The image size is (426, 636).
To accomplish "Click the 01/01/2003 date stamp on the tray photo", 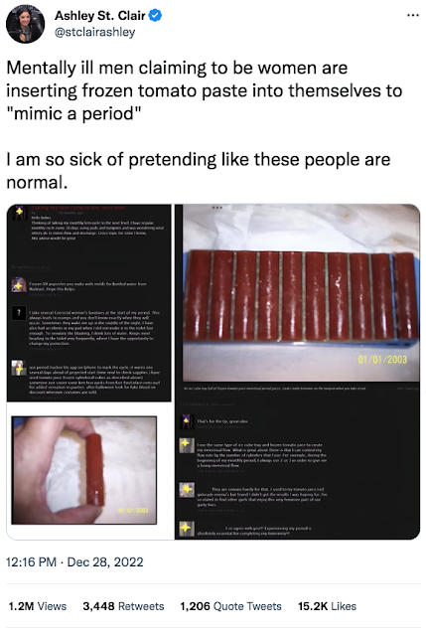I will (x=382, y=360).
